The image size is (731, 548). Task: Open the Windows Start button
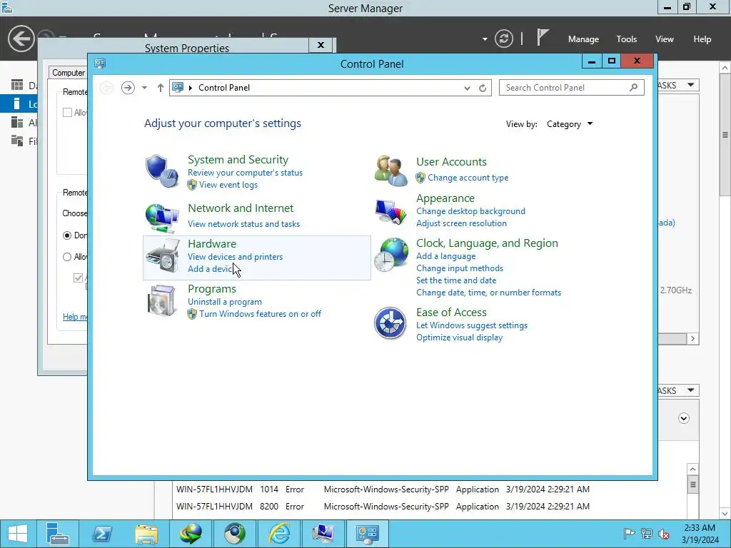(x=18, y=534)
